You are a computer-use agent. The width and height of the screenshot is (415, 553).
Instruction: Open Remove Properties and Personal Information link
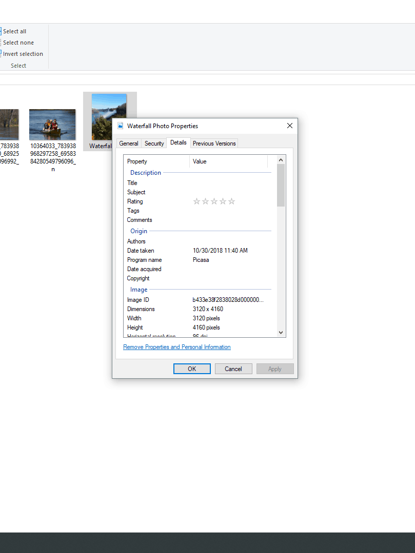coord(177,347)
